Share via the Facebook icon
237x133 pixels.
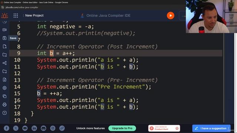coord(7,128)
